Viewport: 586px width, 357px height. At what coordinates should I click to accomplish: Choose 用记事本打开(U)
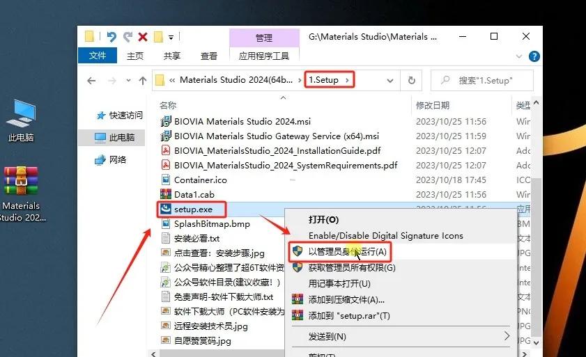[339, 283]
